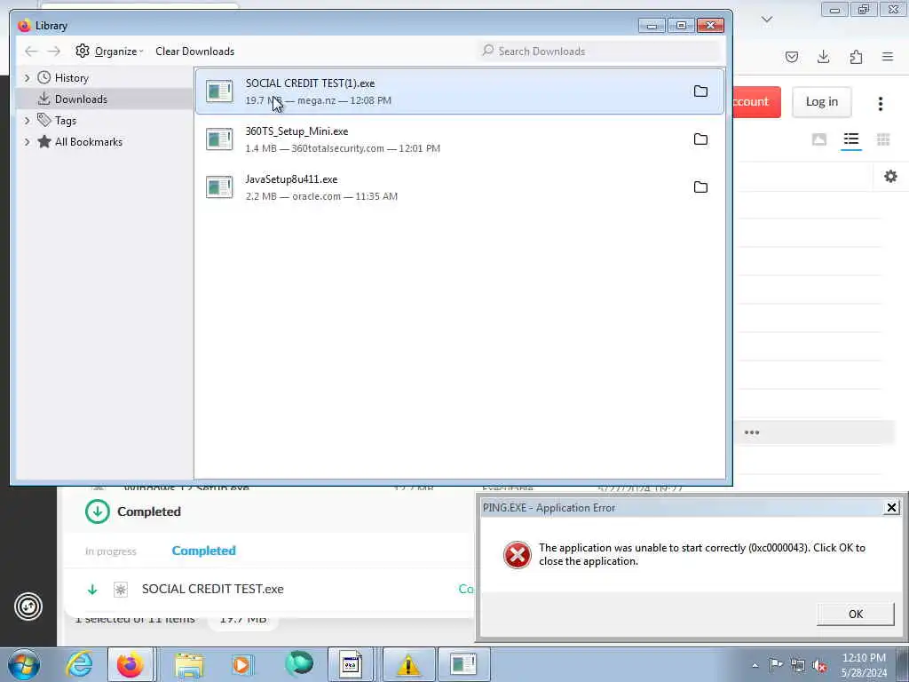Click red create account button on MEGA
The height and width of the screenshot is (682, 909).
coord(757,102)
